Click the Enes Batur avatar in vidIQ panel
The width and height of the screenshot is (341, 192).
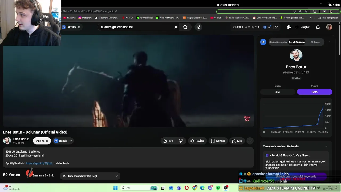pos(296,55)
